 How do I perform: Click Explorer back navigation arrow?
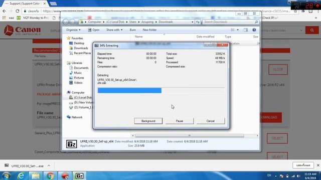(66, 22)
